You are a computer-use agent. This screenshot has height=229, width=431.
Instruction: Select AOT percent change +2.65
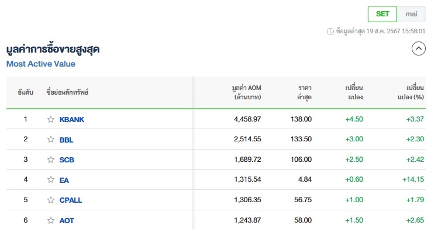[x=415, y=220]
